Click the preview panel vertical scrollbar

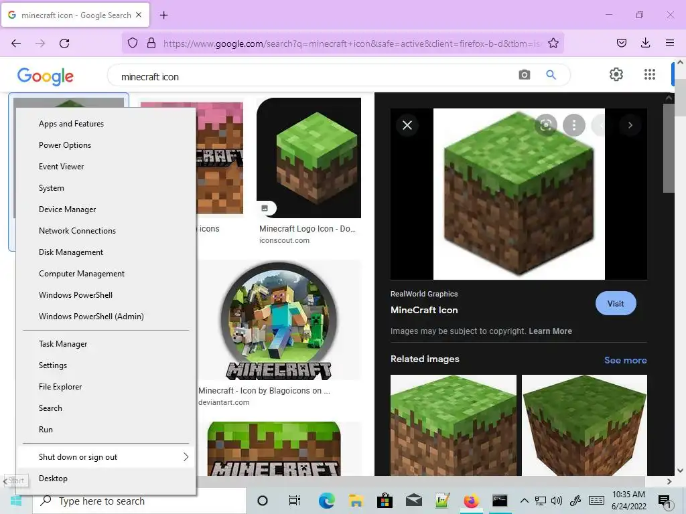click(669, 149)
